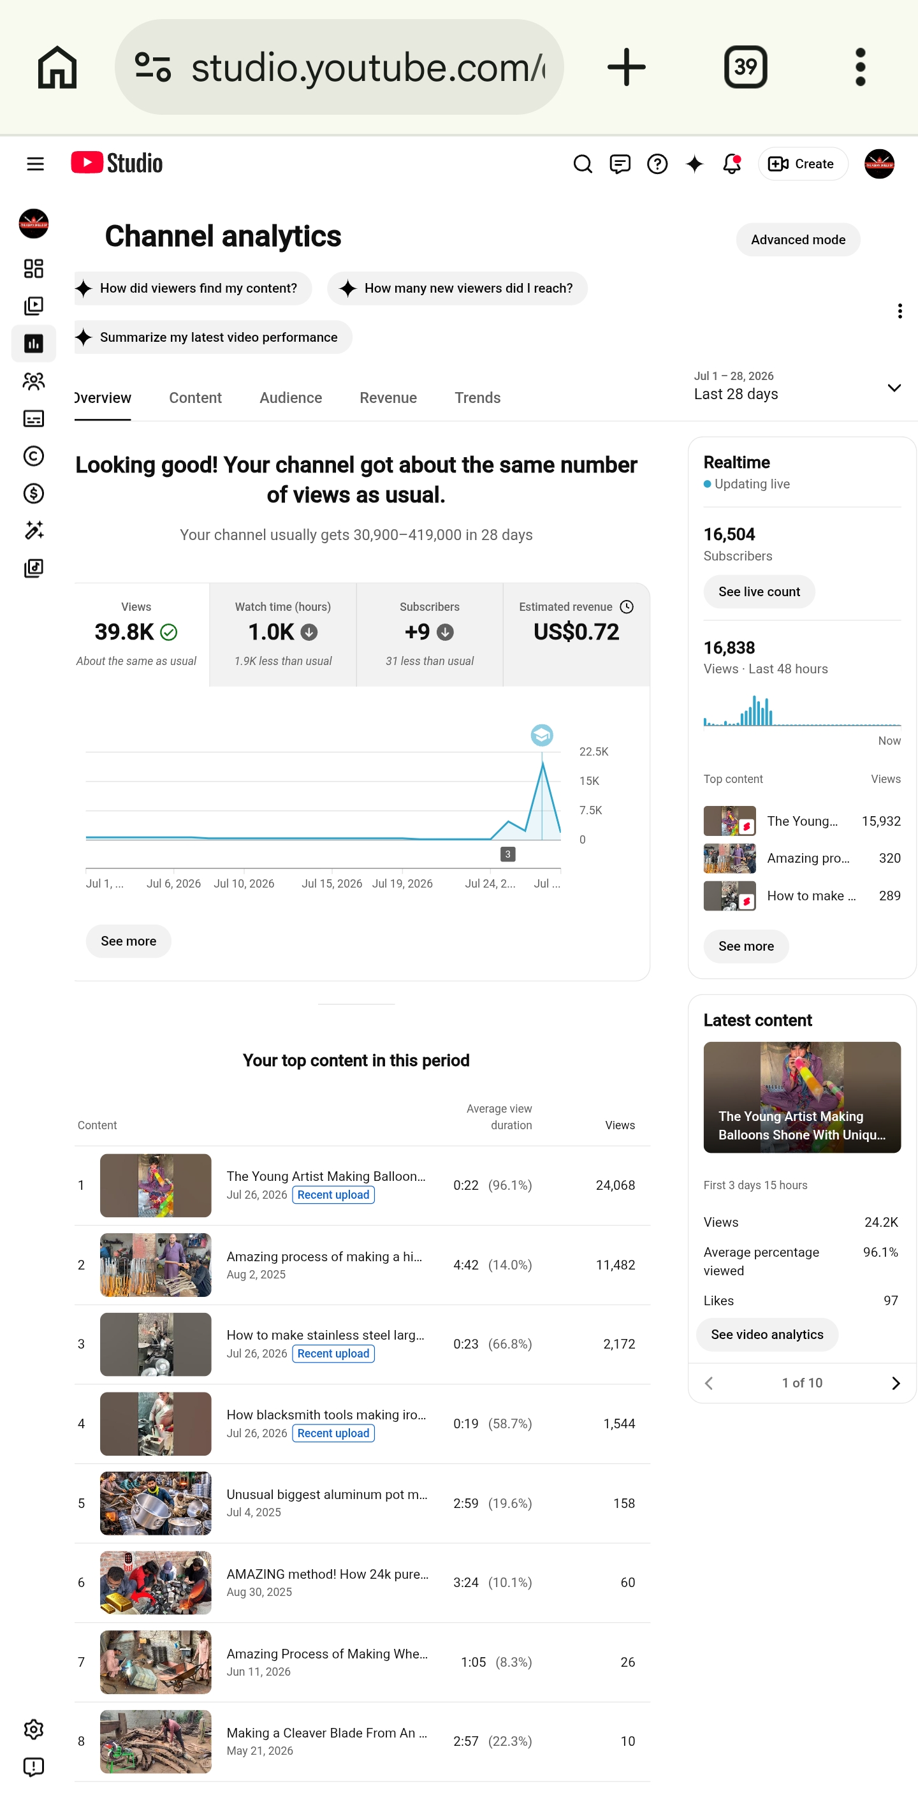The image size is (918, 1793).
Task: Open the site settings icon in address bar
Action: click(x=152, y=68)
